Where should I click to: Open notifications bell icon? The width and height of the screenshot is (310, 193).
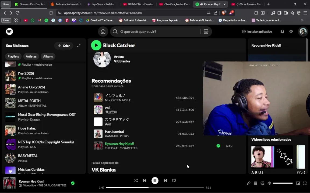282,32
